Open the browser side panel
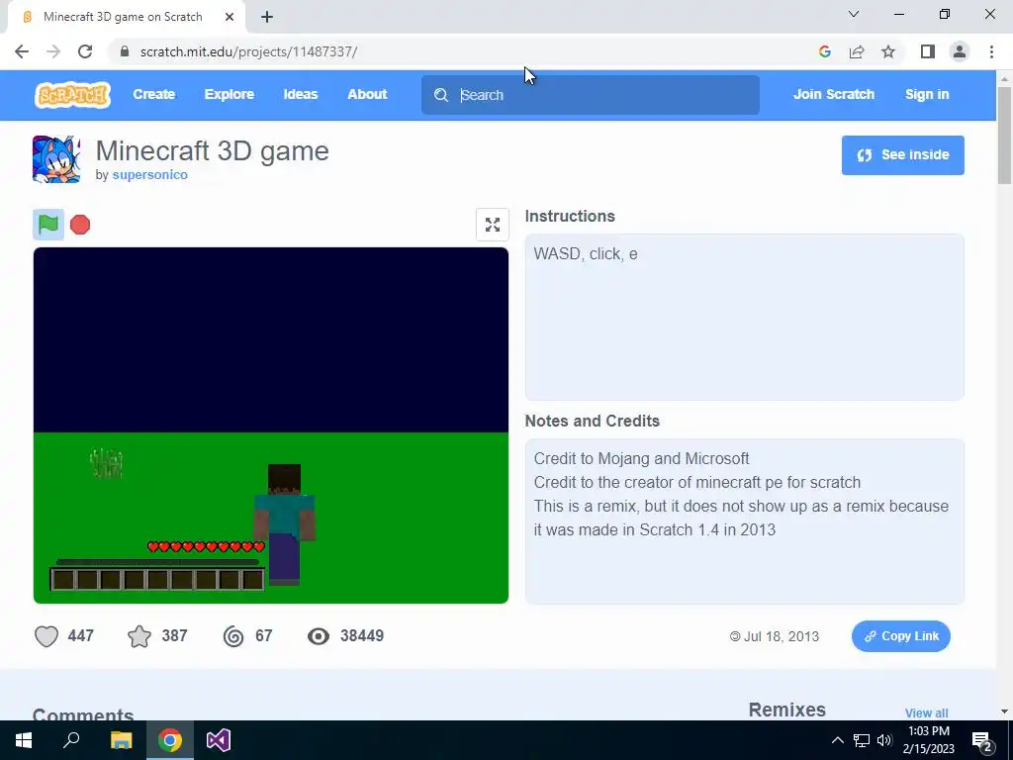1013x760 pixels. (x=928, y=51)
